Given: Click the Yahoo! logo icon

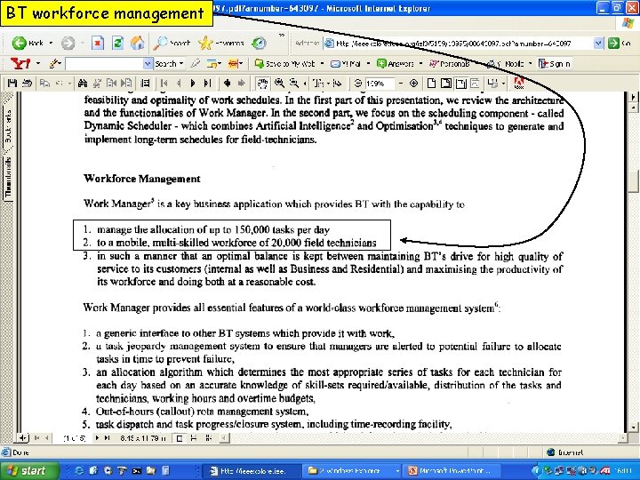Looking at the screenshot, I should [20, 63].
